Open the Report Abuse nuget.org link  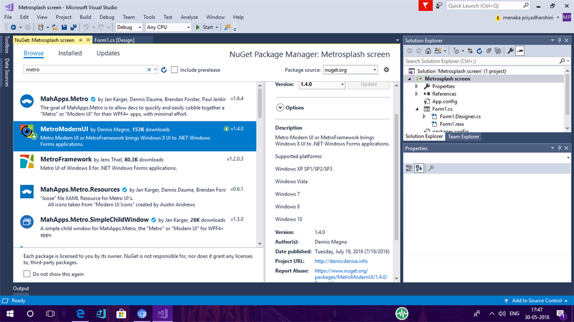pyautogui.click(x=351, y=274)
